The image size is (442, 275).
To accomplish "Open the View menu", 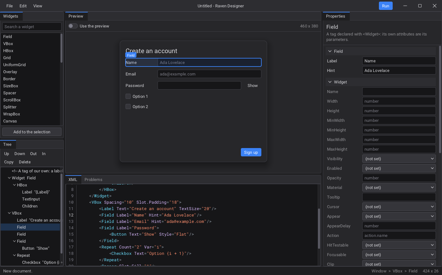I will pyautogui.click(x=37, y=6).
